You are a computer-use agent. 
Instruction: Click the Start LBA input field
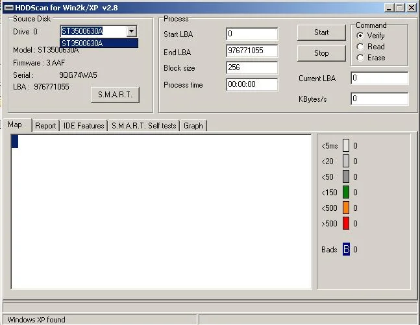pos(252,34)
